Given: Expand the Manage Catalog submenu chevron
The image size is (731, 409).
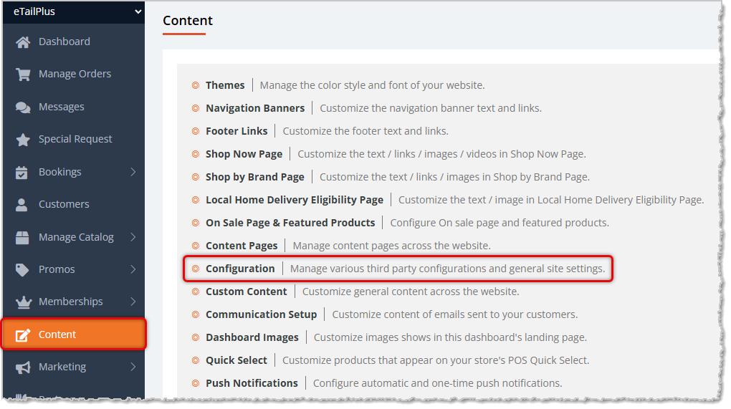Looking at the screenshot, I should (133, 237).
